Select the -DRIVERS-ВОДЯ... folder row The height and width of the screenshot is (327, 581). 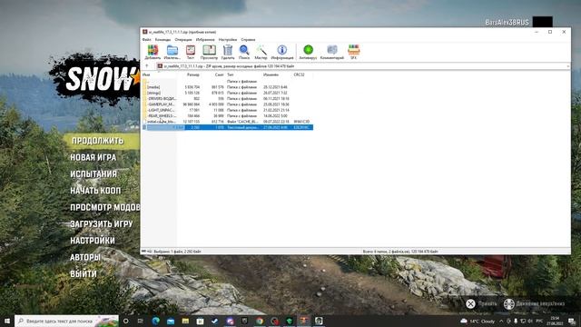coord(228,99)
